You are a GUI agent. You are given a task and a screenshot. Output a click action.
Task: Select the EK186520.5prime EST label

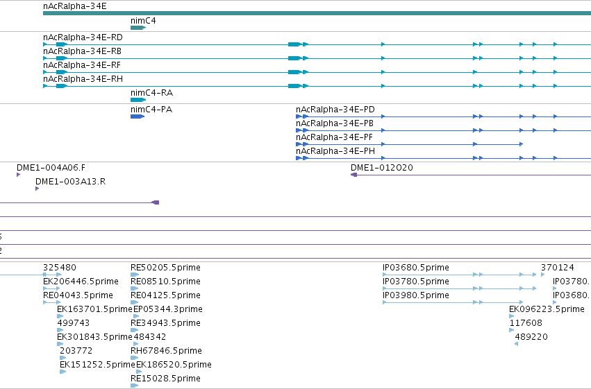tap(174, 365)
